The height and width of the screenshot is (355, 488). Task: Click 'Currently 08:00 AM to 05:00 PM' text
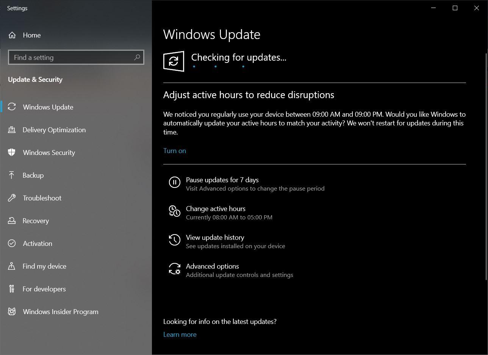click(229, 217)
